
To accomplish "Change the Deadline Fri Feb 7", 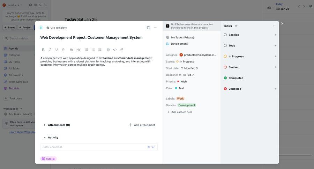I will point(186,75).
